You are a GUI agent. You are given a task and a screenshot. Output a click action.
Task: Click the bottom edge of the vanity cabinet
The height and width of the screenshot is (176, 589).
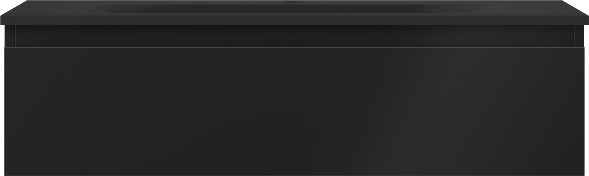coord(294,175)
